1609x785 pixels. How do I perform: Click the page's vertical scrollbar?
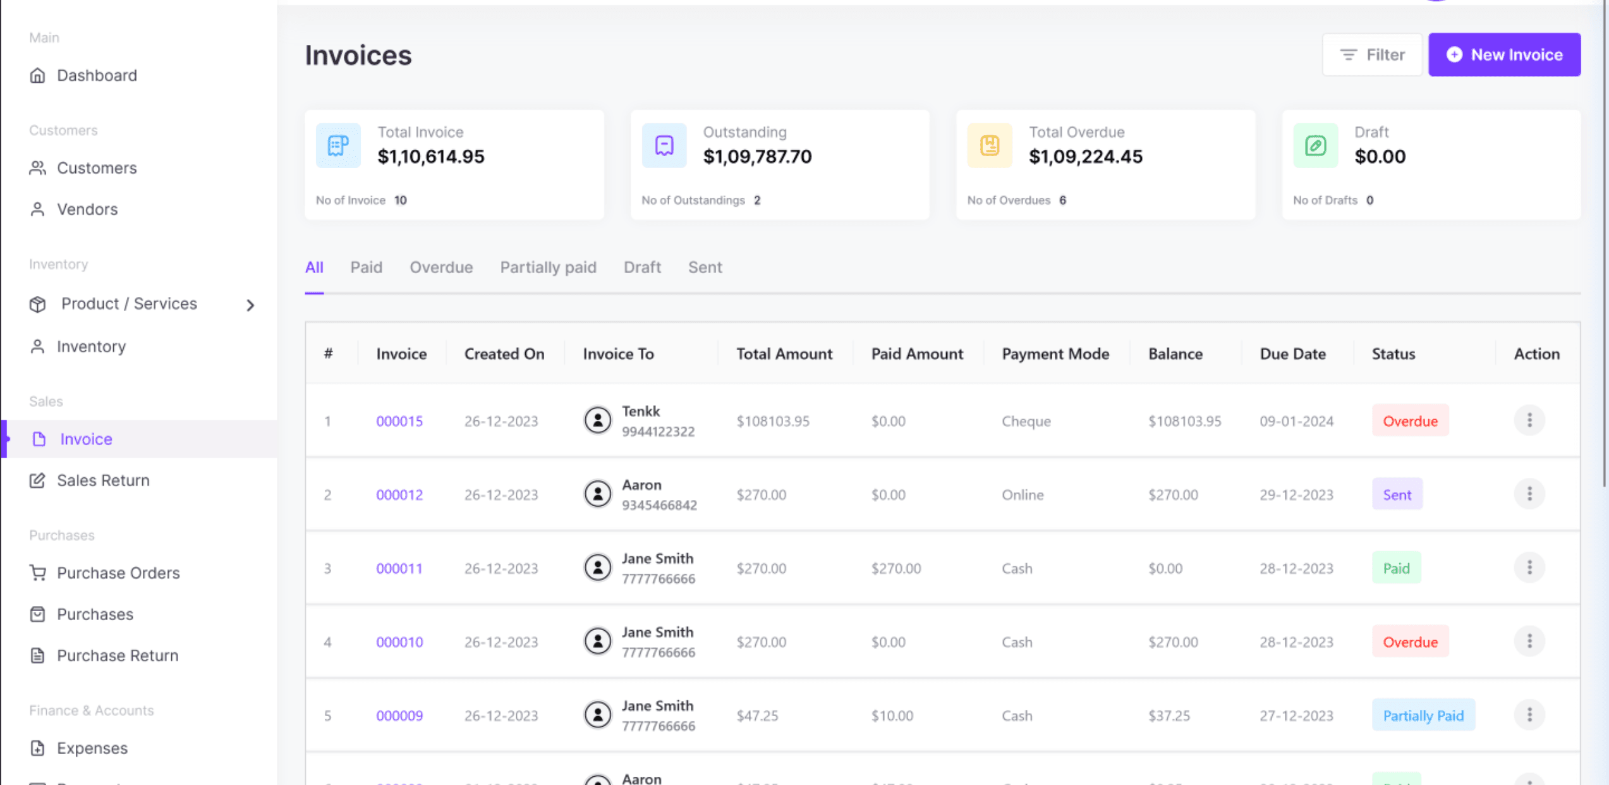(1604, 253)
